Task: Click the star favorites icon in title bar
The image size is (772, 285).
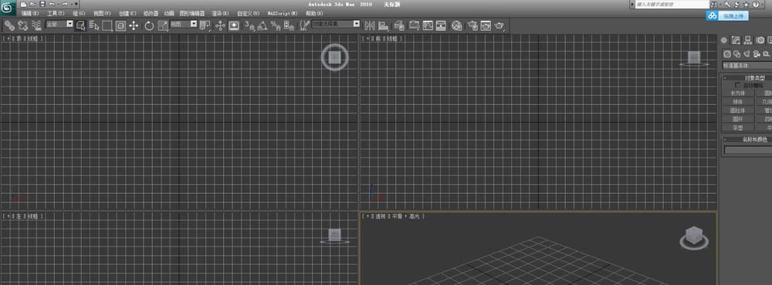Action: point(746,5)
